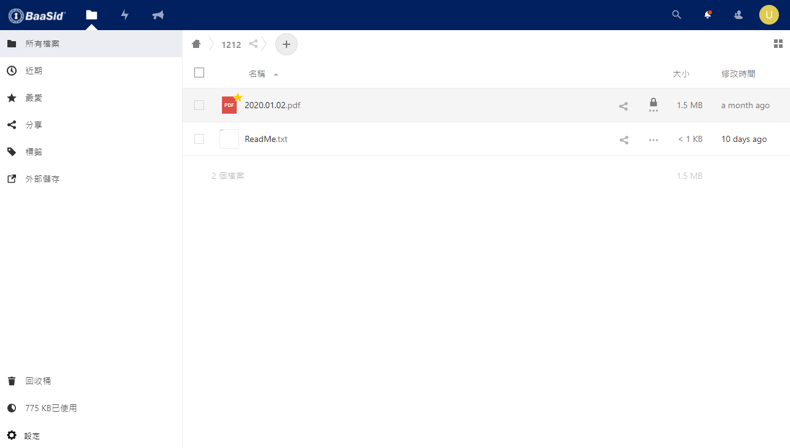Click the search magnifier icon
Image resolution: width=790 pixels, height=448 pixels.
coord(677,15)
